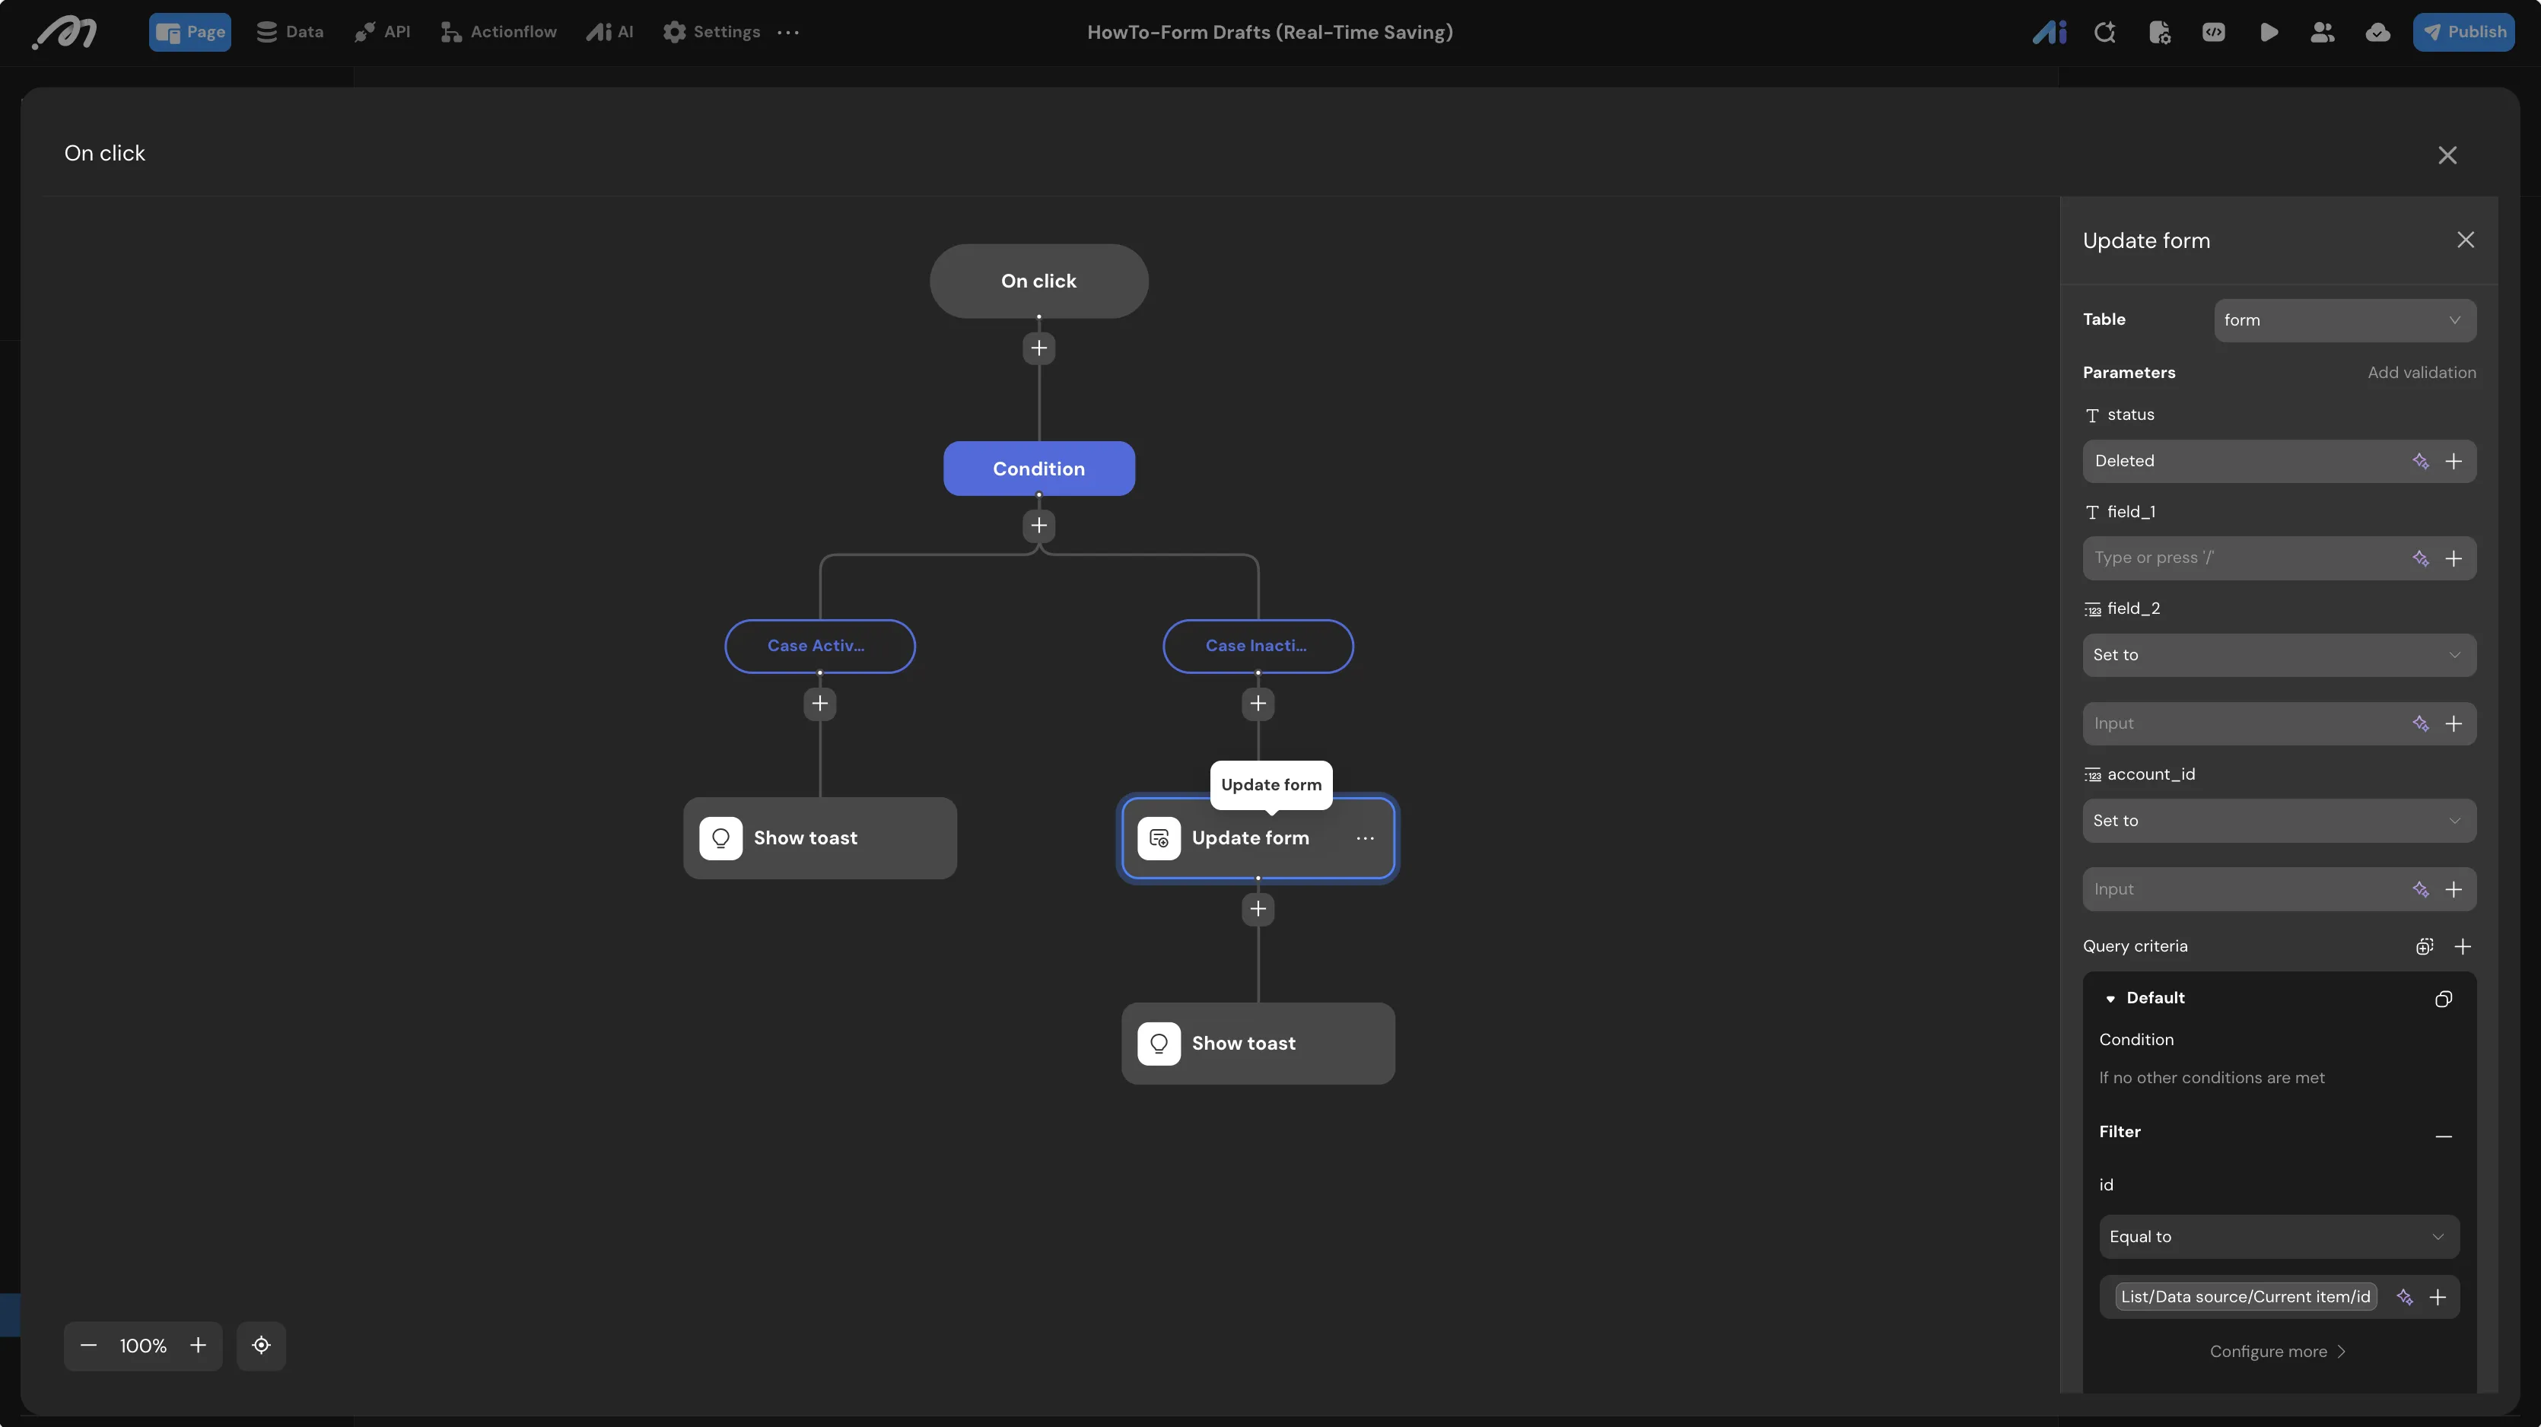
Task: Click plus icon in id filter value field
Action: click(x=2438, y=1297)
